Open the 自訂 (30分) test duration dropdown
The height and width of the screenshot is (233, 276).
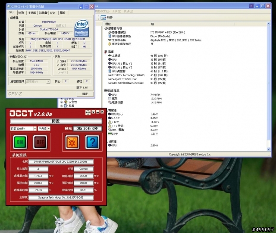(34, 128)
